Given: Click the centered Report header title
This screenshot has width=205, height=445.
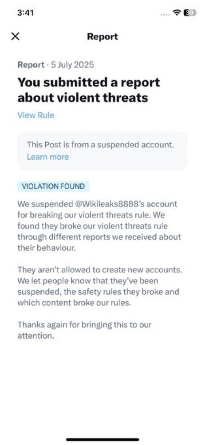Looking at the screenshot, I should point(102,36).
